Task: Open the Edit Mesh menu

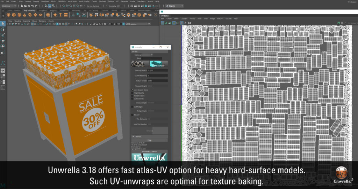Action: (x=62, y=1)
